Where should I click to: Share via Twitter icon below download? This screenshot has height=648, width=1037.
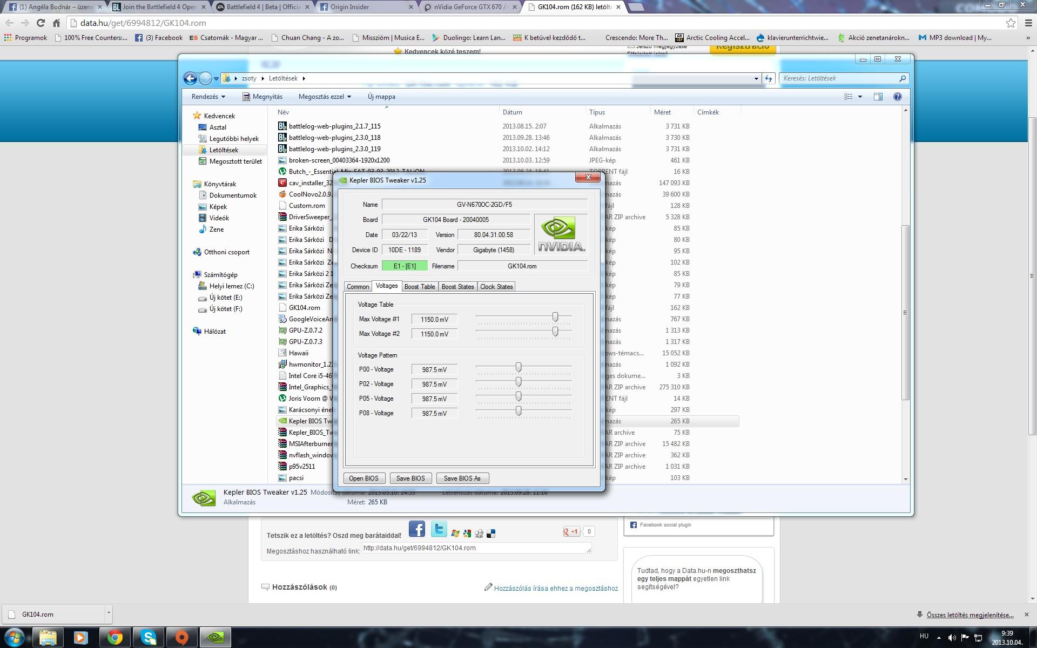[x=439, y=529]
